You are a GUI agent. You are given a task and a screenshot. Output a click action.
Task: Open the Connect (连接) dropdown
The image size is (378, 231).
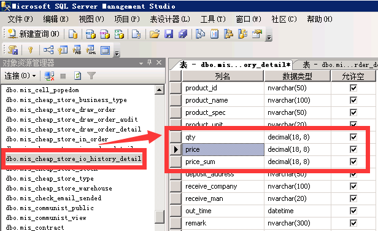tap(20, 76)
